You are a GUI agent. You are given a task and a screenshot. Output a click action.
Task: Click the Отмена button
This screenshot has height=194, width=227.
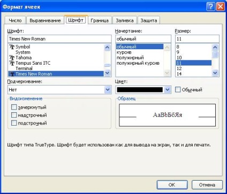207,185
